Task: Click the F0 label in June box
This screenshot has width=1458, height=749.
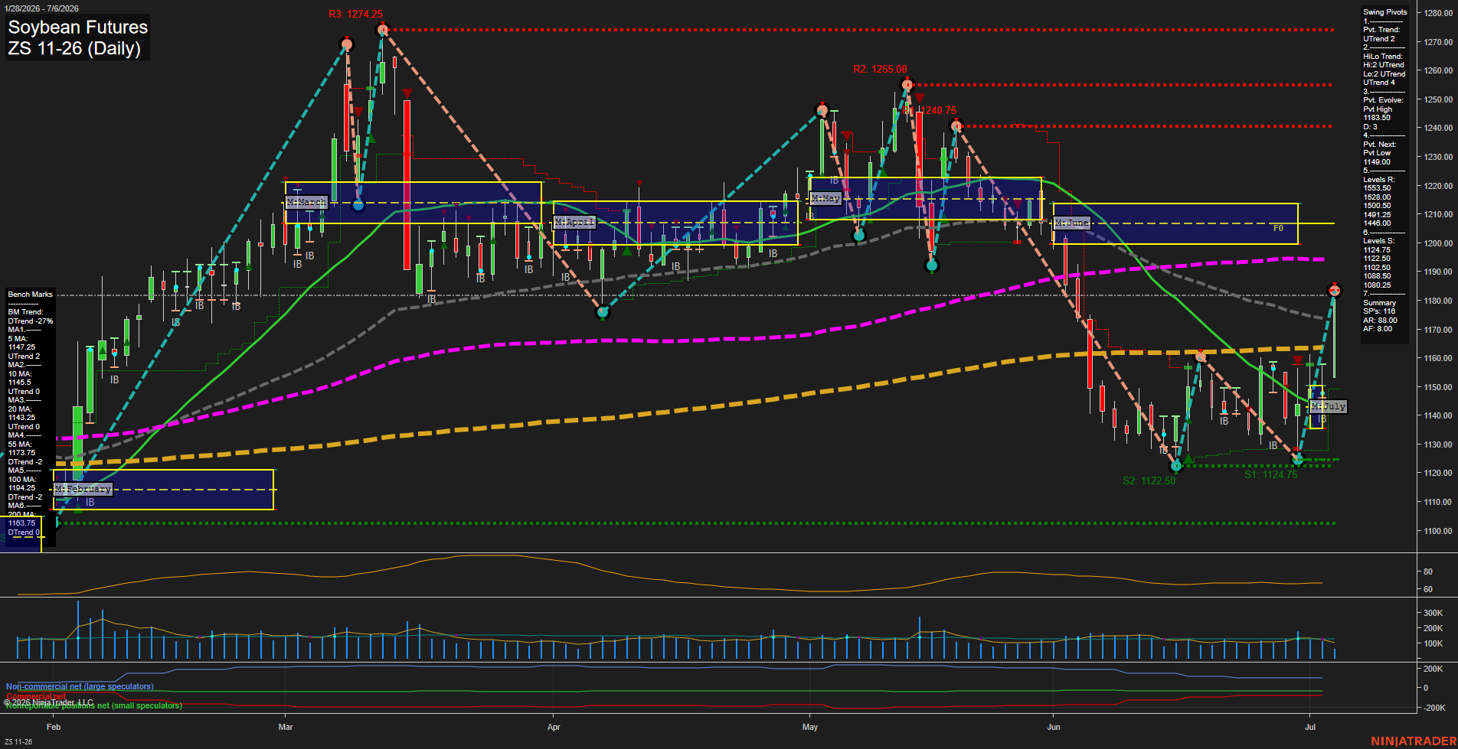Action: pyautogui.click(x=1278, y=229)
